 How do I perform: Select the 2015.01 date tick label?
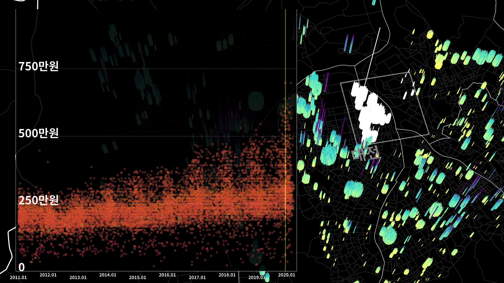click(x=138, y=277)
